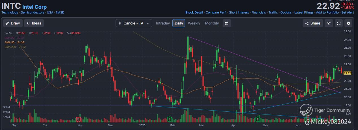Click the pencil icon in Draw

point(8,23)
